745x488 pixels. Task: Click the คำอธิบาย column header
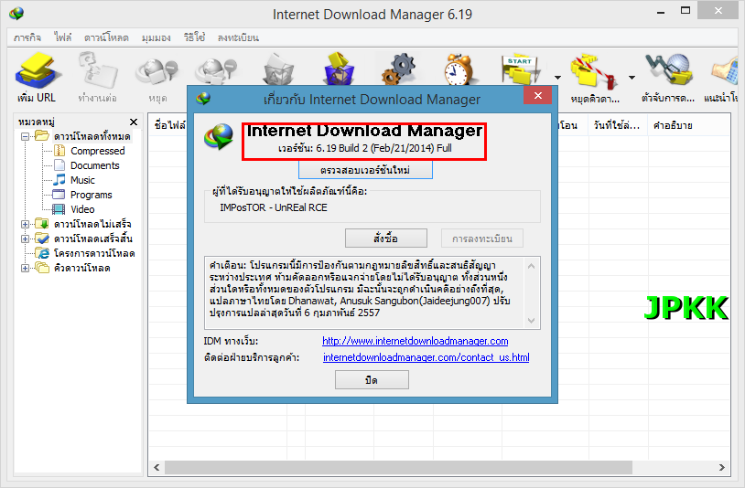(688, 125)
